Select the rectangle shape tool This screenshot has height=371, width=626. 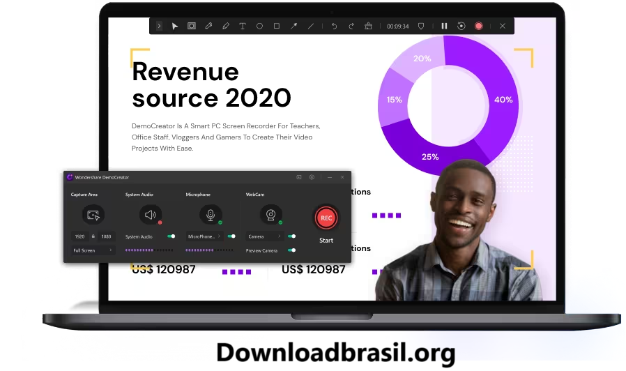[x=276, y=26]
